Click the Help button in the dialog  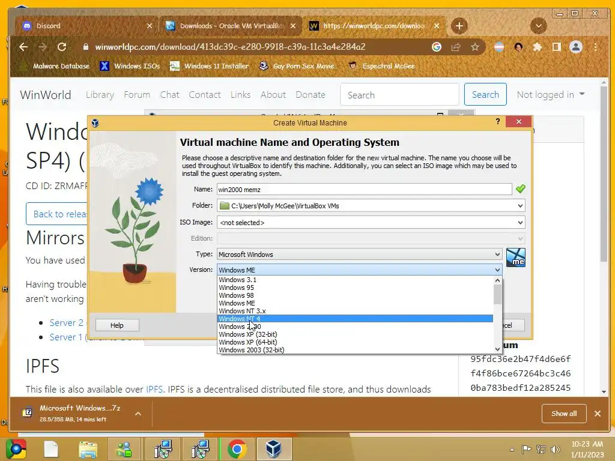[117, 325]
